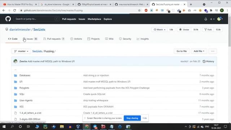231x130 pixels.
Task: Reload the page with the refresh icon
Action: 14,10
